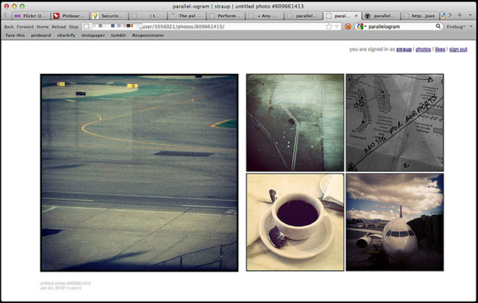Click the Forward navigation button
Viewport: 478px width, 303px height.
pos(25,26)
